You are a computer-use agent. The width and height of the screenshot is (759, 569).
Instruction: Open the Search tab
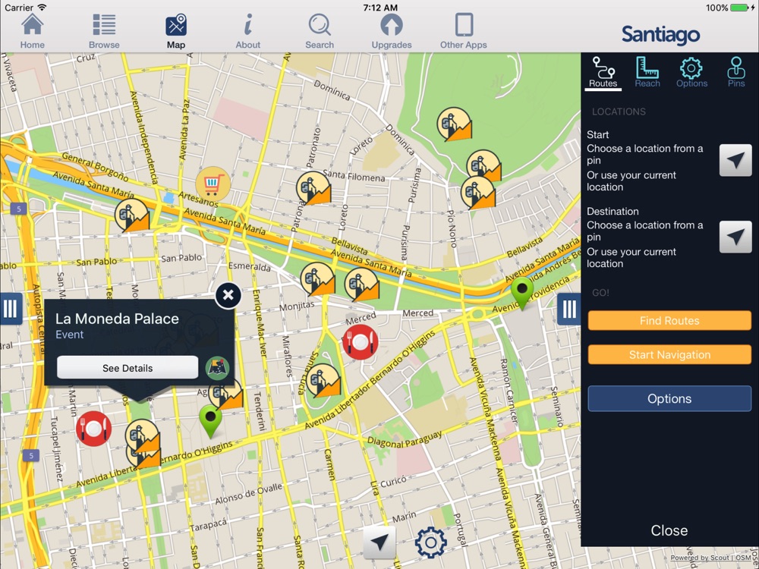click(320, 31)
